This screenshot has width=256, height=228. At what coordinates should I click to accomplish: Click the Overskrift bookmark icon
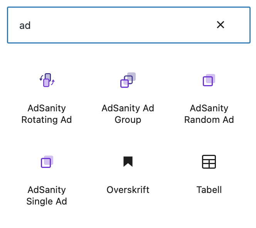[x=128, y=162]
